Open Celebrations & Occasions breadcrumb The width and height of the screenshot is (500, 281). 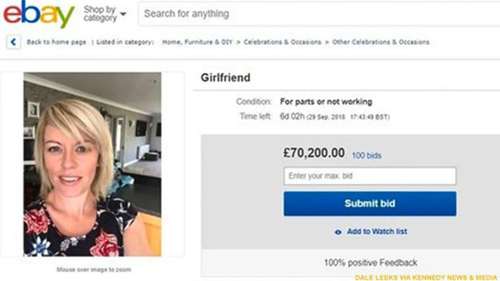tap(282, 42)
